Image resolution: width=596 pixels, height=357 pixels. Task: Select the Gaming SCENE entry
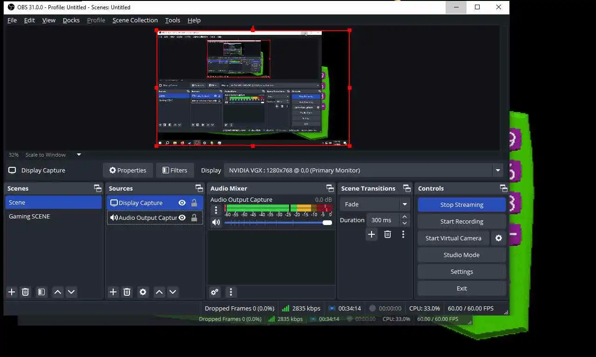coord(53,216)
